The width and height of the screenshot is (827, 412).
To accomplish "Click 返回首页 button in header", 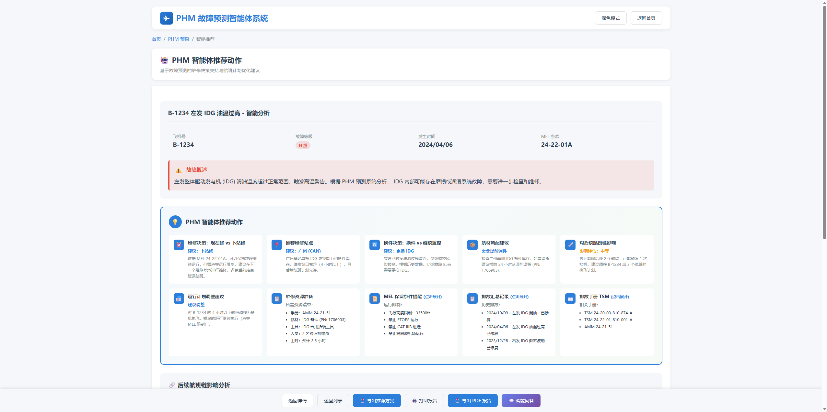I will [x=646, y=18].
